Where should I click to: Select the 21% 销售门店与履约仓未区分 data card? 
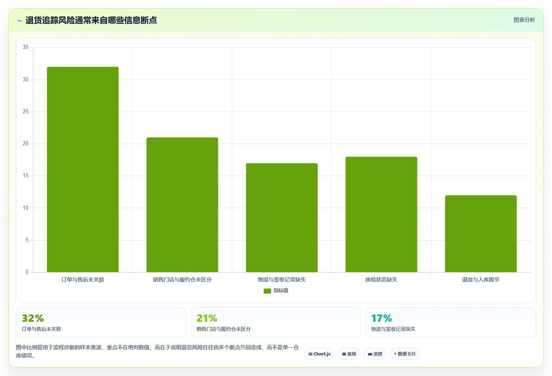[276, 322]
